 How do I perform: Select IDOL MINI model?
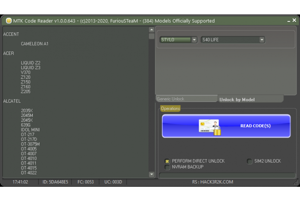coord(30,130)
